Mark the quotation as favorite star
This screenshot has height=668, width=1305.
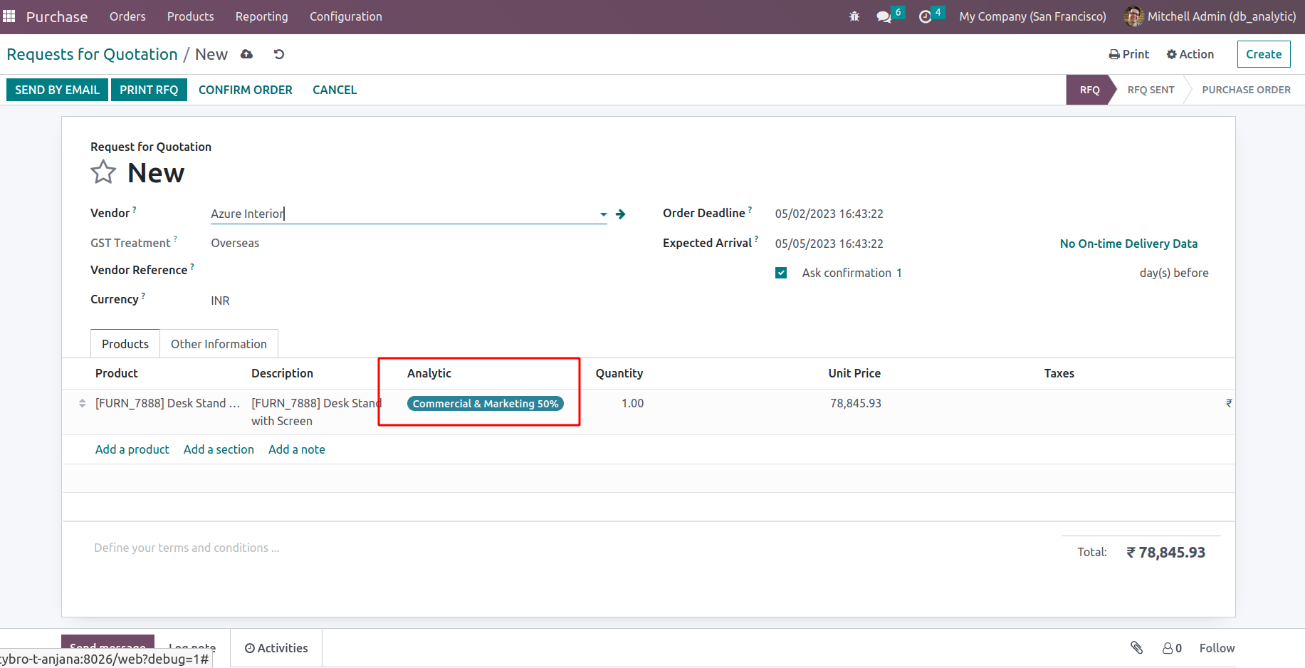pos(103,172)
